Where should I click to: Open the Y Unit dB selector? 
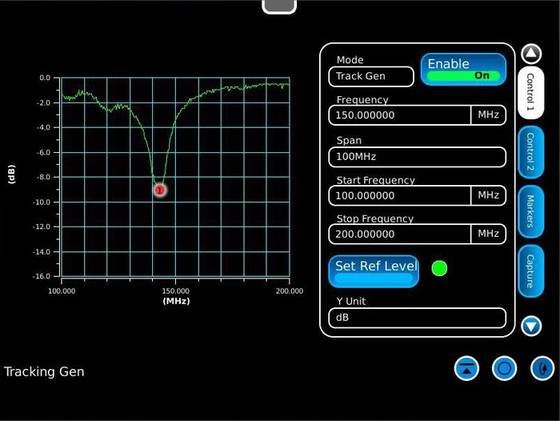[x=417, y=318]
